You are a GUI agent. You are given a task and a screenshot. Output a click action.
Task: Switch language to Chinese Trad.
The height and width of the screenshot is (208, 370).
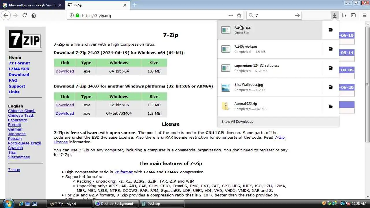coord(21,115)
